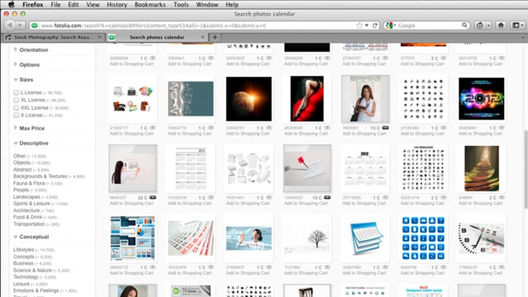Open the File menu
The height and width of the screenshot is (297, 528).
point(55,4)
